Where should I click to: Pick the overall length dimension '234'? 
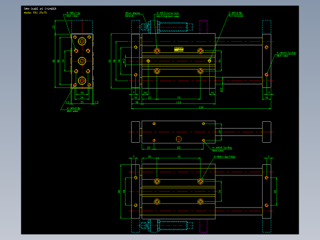201,107
